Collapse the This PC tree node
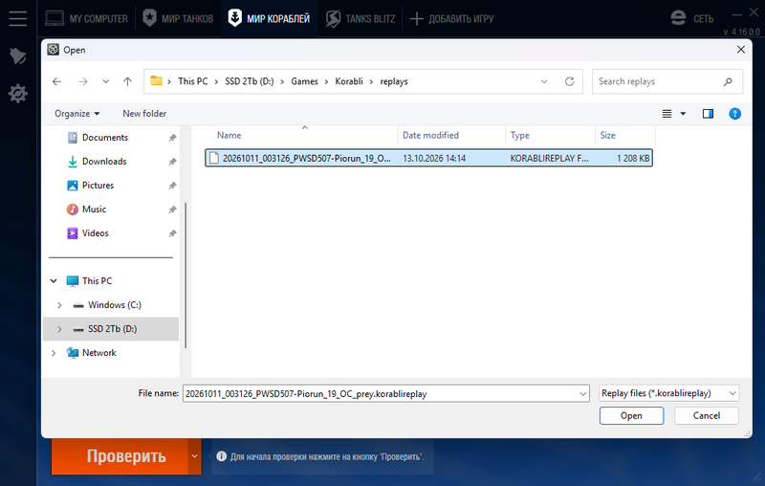Screen dimensions: 765x486 54,281
